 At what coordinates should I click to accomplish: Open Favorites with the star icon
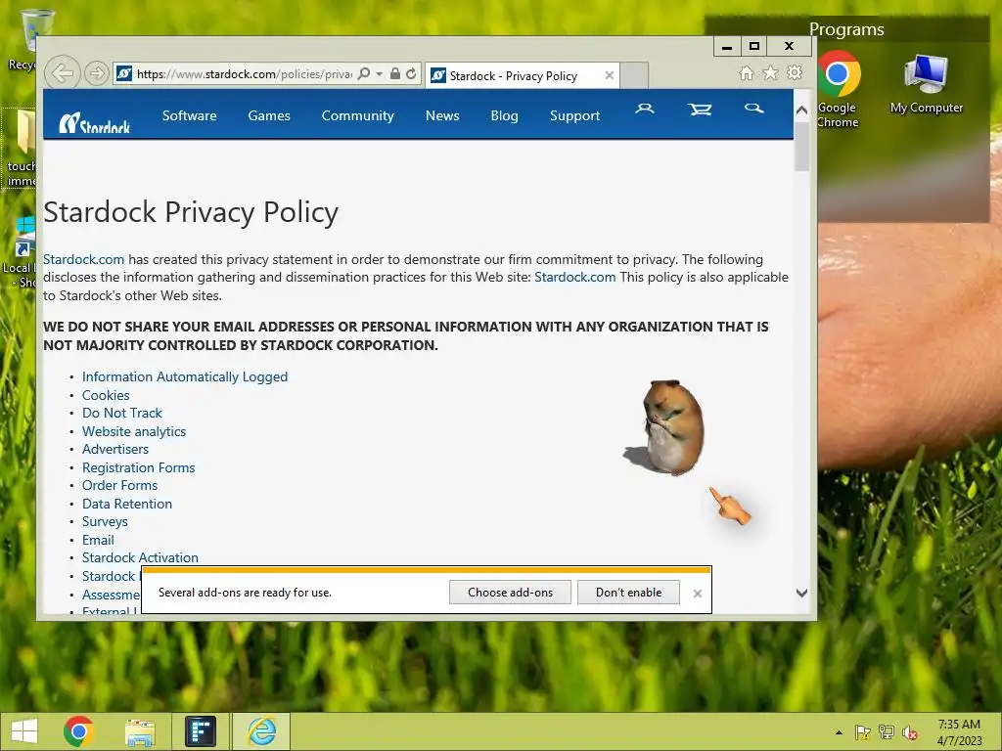(x=771, y=72)
